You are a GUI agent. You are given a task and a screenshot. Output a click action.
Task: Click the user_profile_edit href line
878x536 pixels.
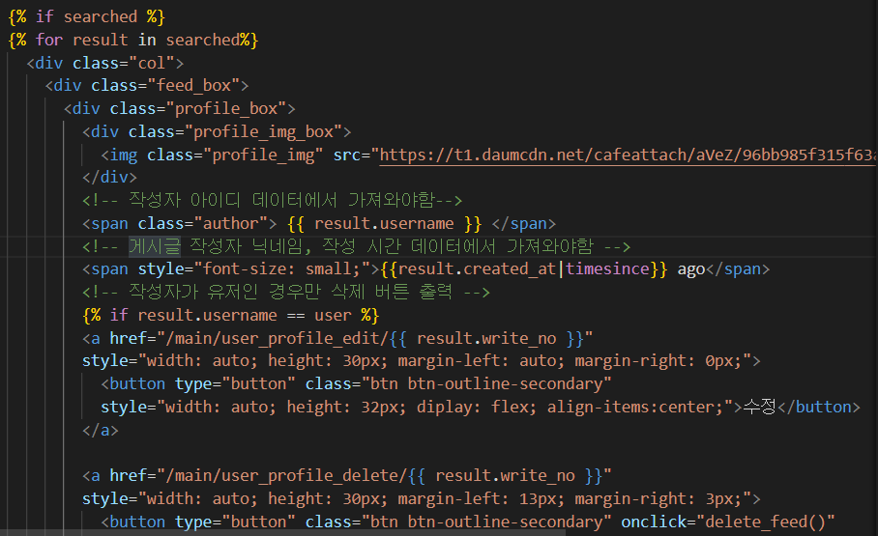pos(337,338)
